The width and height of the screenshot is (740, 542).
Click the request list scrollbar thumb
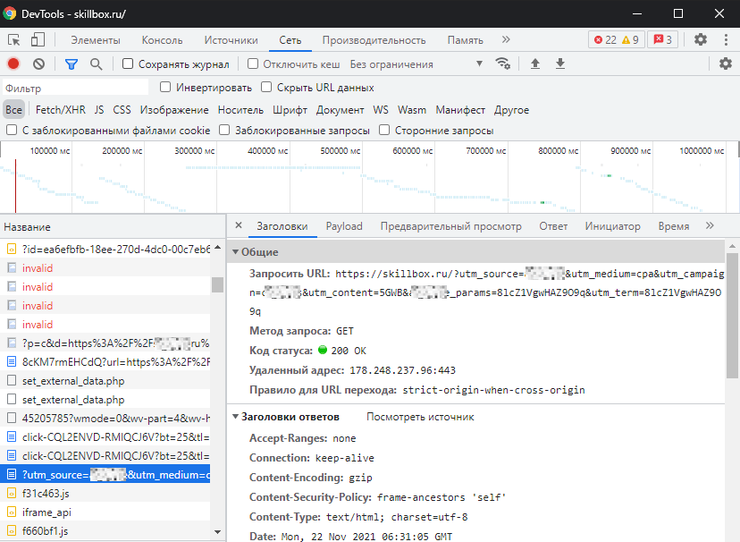(217, 284)
